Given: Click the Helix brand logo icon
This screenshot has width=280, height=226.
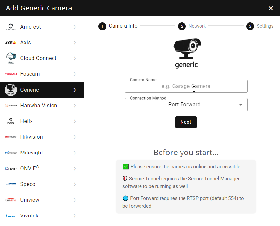Looking at the screenshot, I should 11,121.
